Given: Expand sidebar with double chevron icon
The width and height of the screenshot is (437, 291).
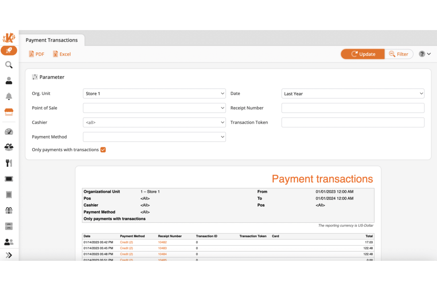Looking at the screenshot, I should pos(9,255).
